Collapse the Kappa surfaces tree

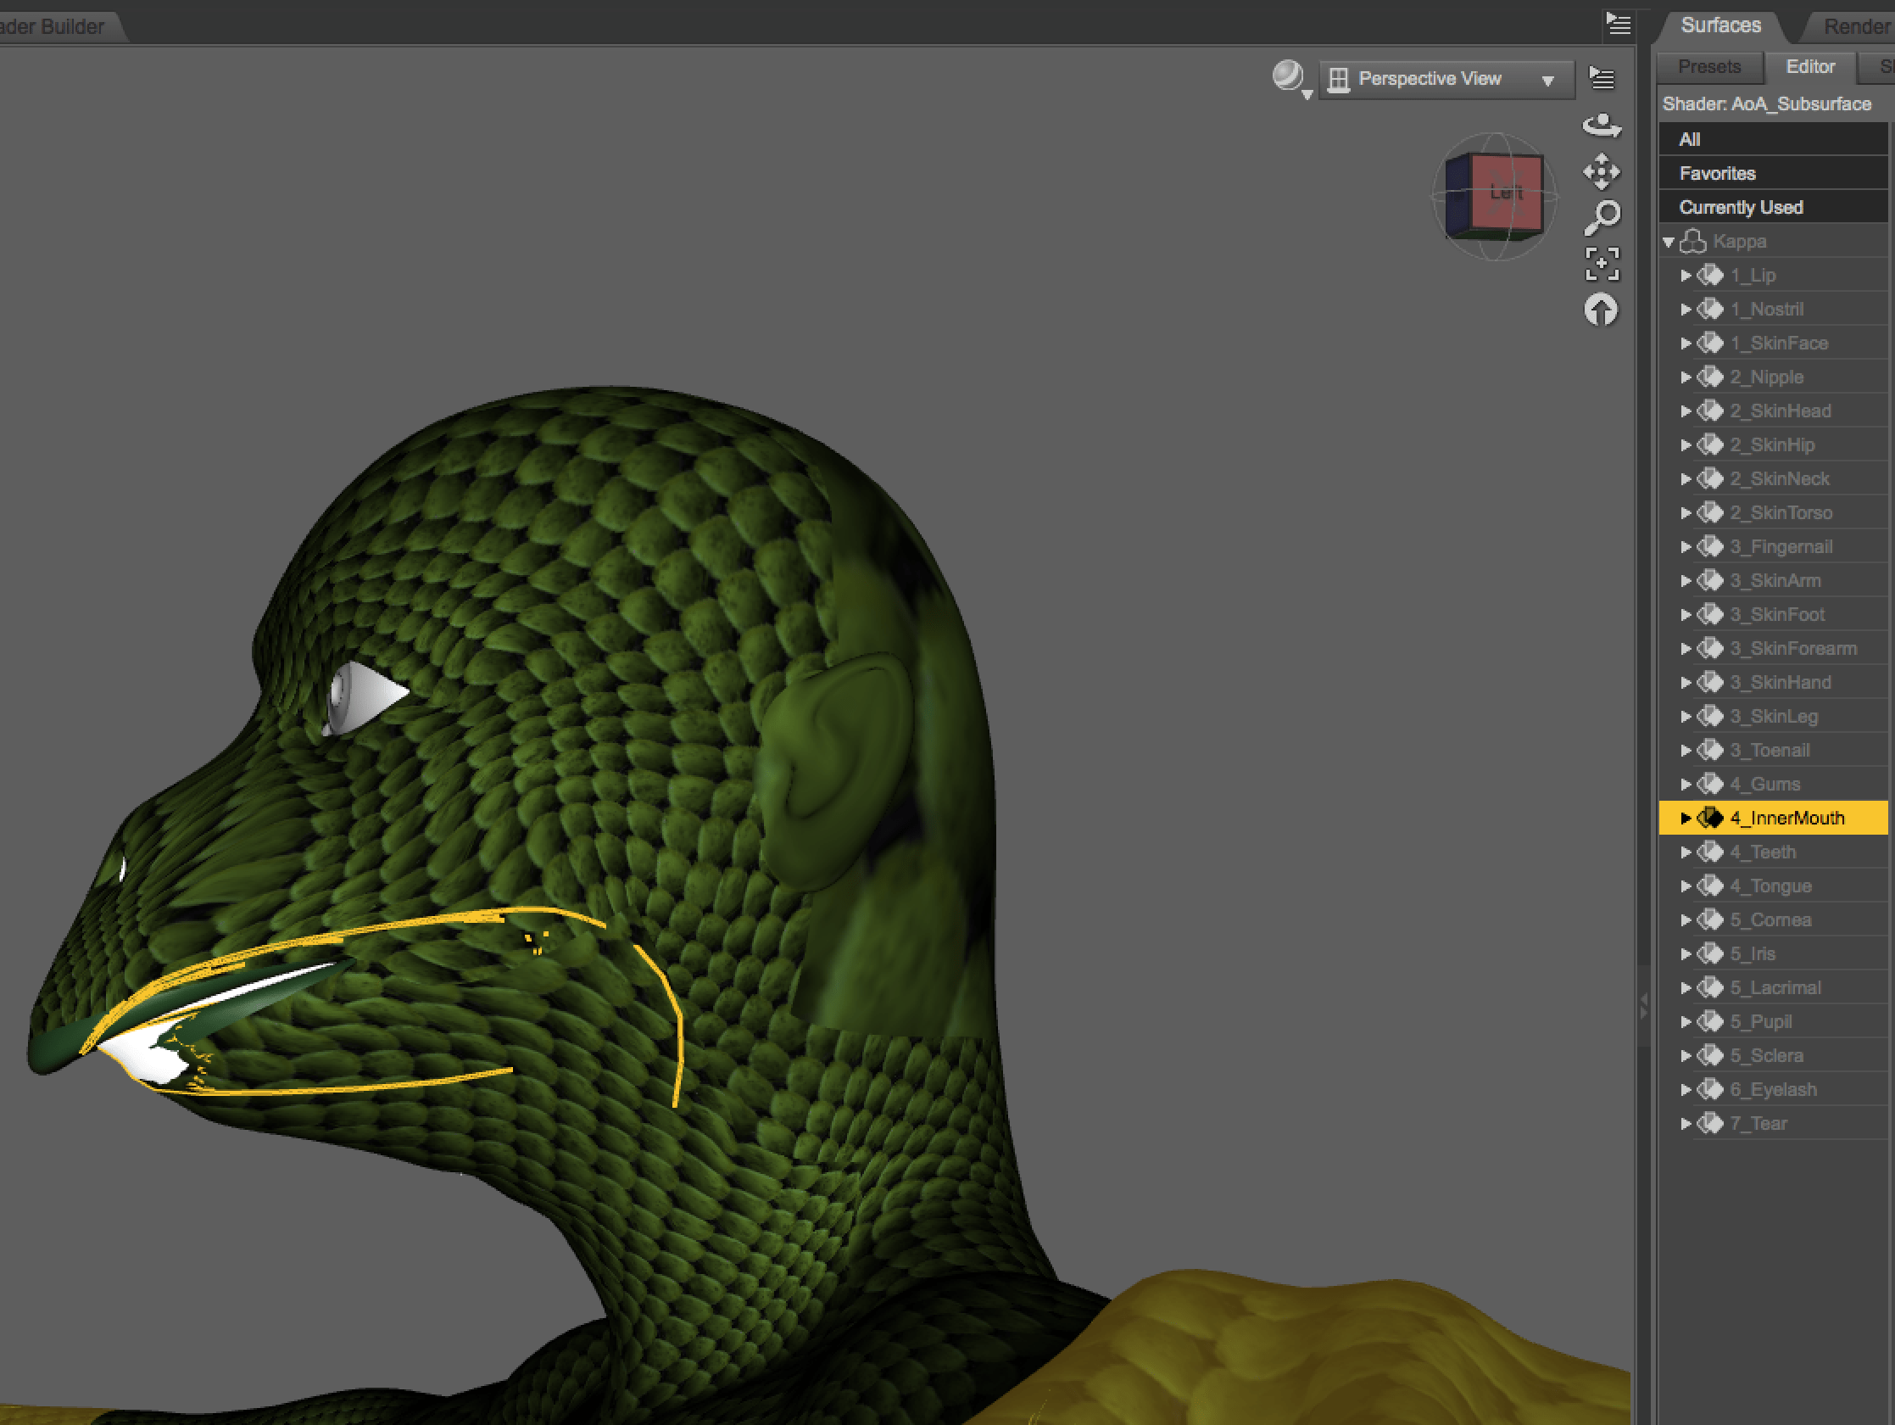1668,243
